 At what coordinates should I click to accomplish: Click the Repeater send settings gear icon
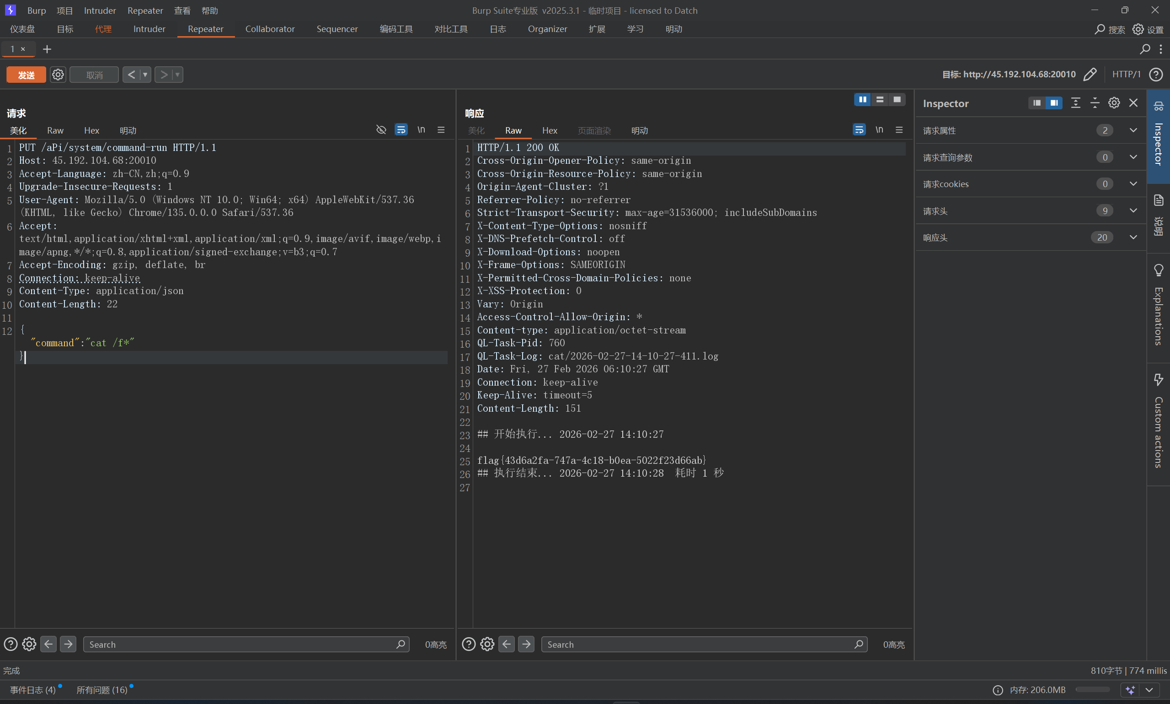pos(58,75)
